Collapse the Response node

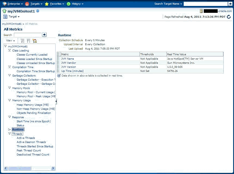click(x=10, y=117)
